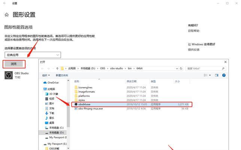Maximize the Settings window
Screen dimensions: 241x150
[227, 3]
